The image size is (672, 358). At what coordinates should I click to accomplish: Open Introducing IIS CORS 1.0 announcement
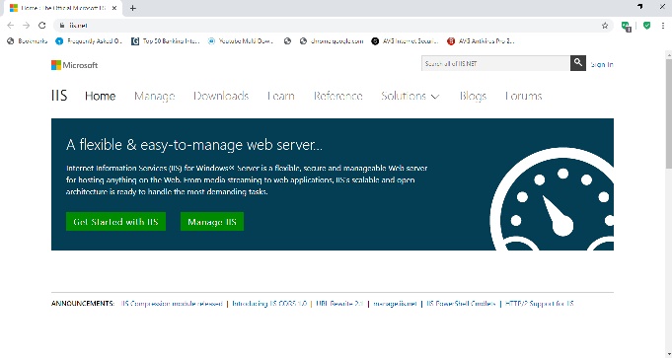tap(269, 304)
